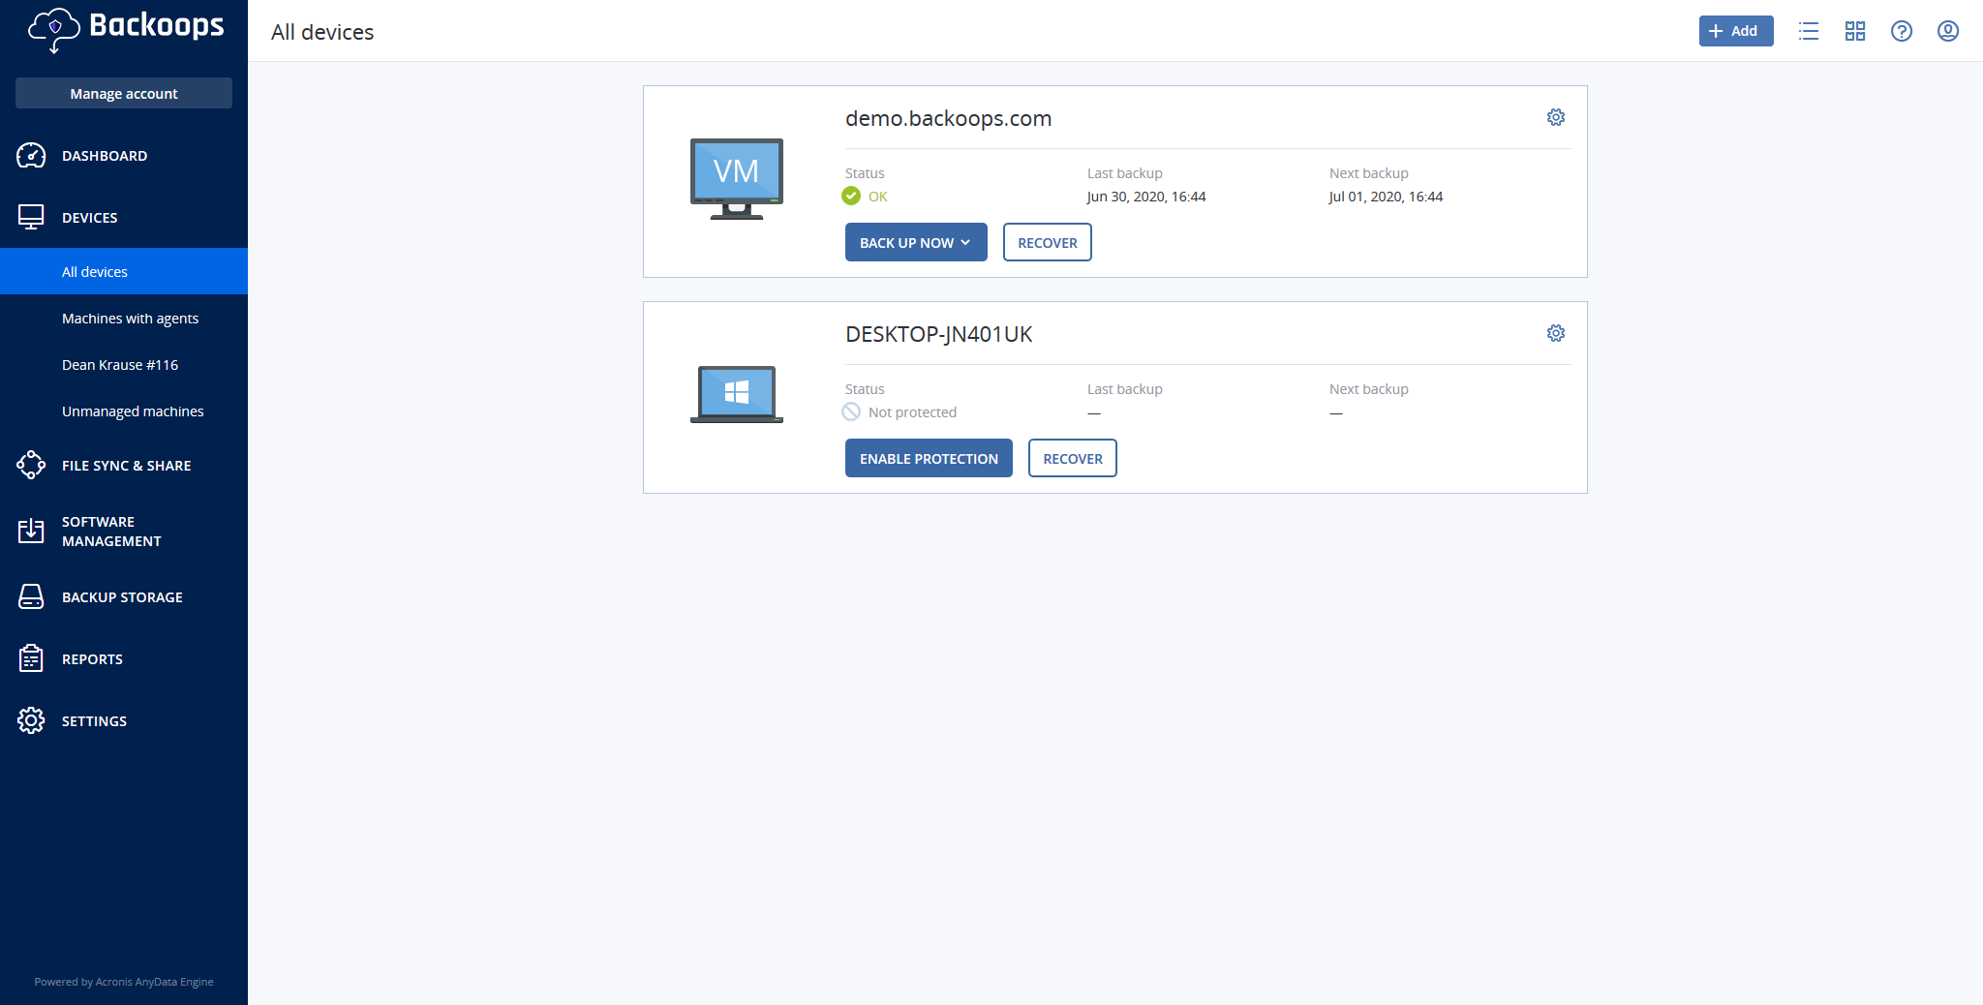Click the VM monitor thumbnail
The image size is (1983, 1005).
coord(737,179)
